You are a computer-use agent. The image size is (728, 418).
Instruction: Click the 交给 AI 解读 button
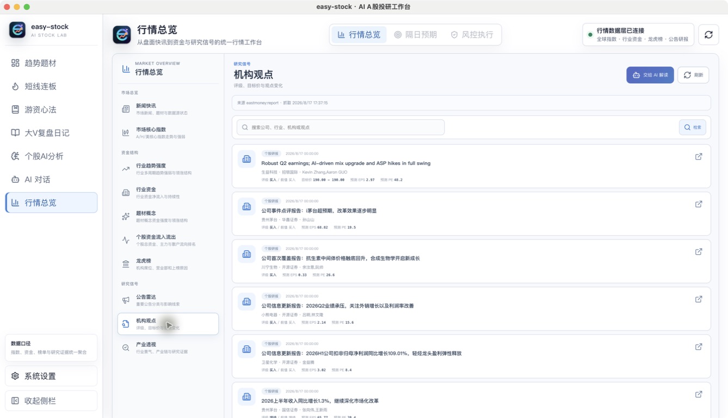pyautogui.click(x=650, y=75)
